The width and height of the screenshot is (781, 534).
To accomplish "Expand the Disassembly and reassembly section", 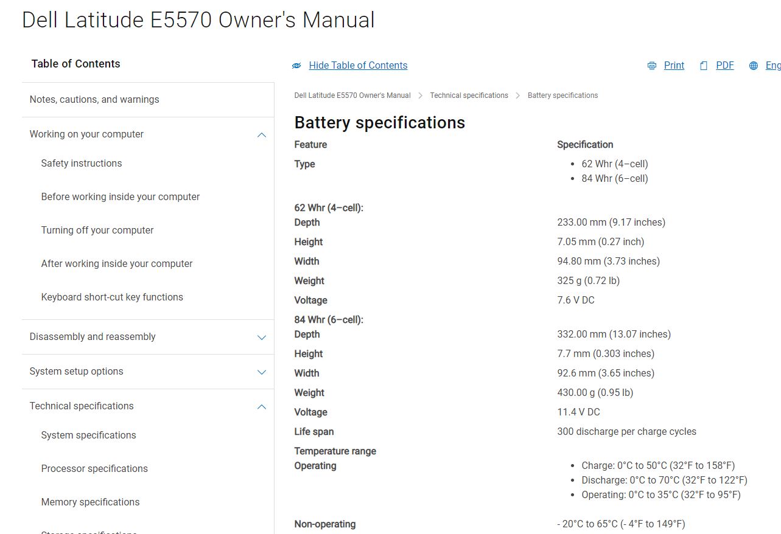I will point(262,338).
